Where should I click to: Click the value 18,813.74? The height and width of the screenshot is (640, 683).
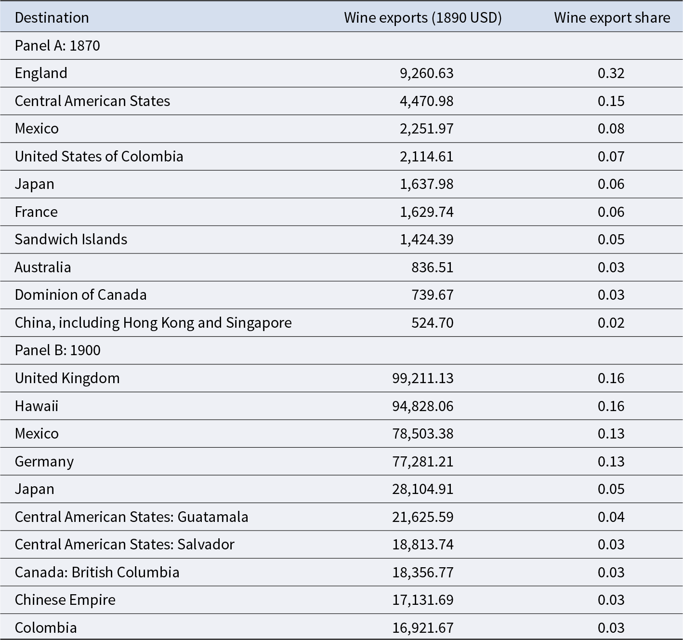click(x=423, y=545)
